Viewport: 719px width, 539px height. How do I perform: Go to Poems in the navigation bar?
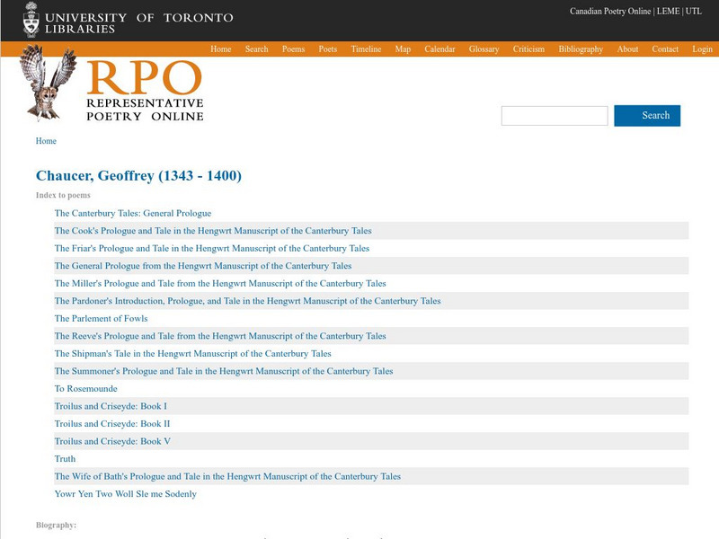(x=294, y=49)
